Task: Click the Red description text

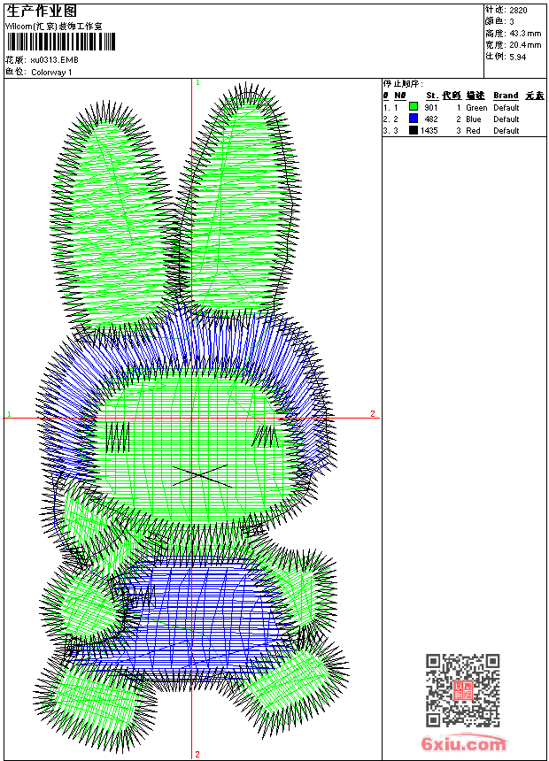Action: click(x=473, y=131)
